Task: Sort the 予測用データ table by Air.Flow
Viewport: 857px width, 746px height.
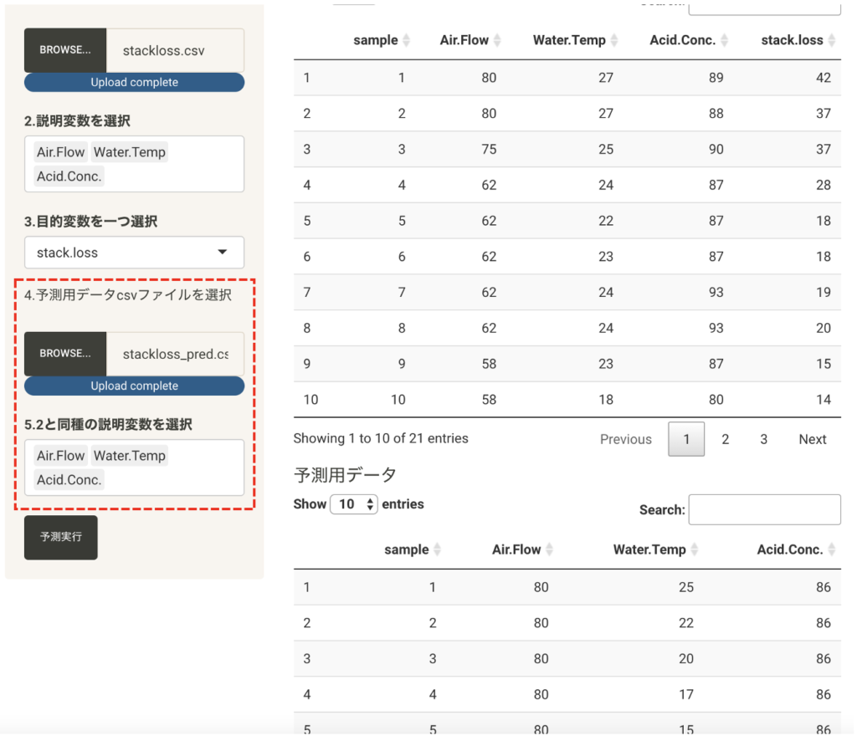Action: 521,549
